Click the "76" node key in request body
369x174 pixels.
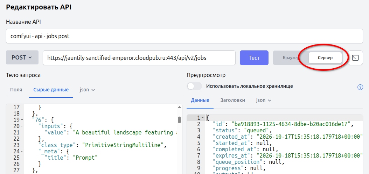point(38,120)
